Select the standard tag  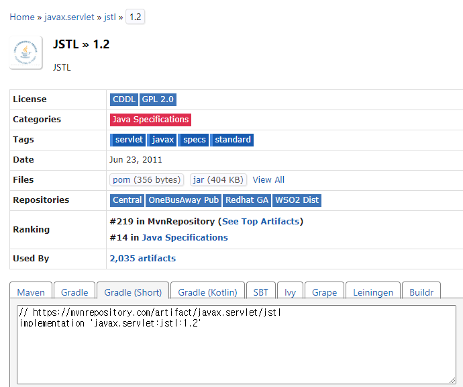tap(232, 140)
